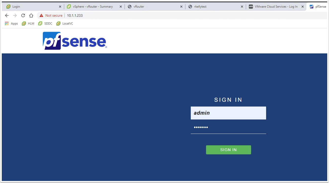Image resolution: width=329 pixels, height=183 pixels.
Task: Close the vSphere - vRouter - Summary tab
Action: (x=121, y=7)
